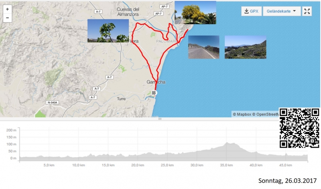Zoom out of the map

7,18
